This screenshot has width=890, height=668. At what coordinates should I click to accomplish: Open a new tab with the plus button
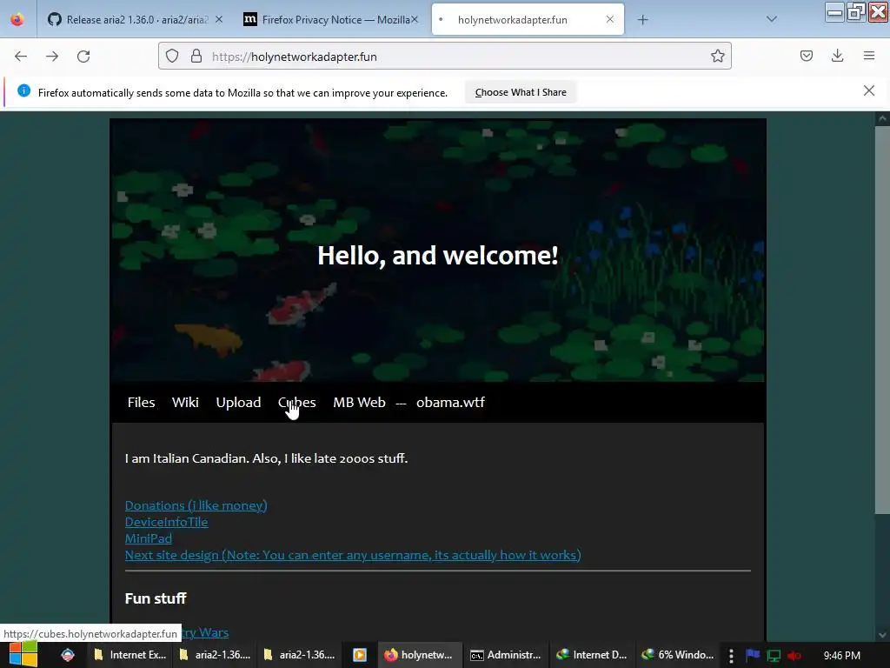642,20
